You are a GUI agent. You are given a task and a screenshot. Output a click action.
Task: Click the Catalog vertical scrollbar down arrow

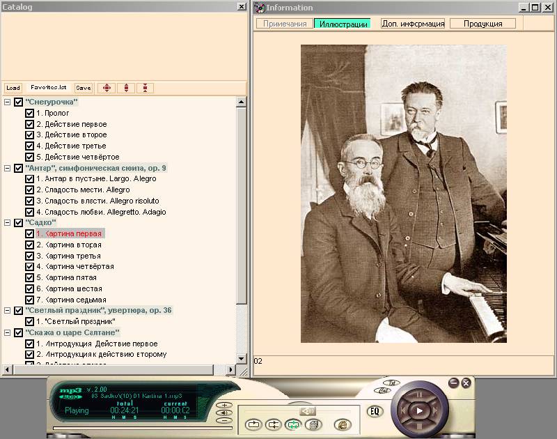tap(241, 358)
